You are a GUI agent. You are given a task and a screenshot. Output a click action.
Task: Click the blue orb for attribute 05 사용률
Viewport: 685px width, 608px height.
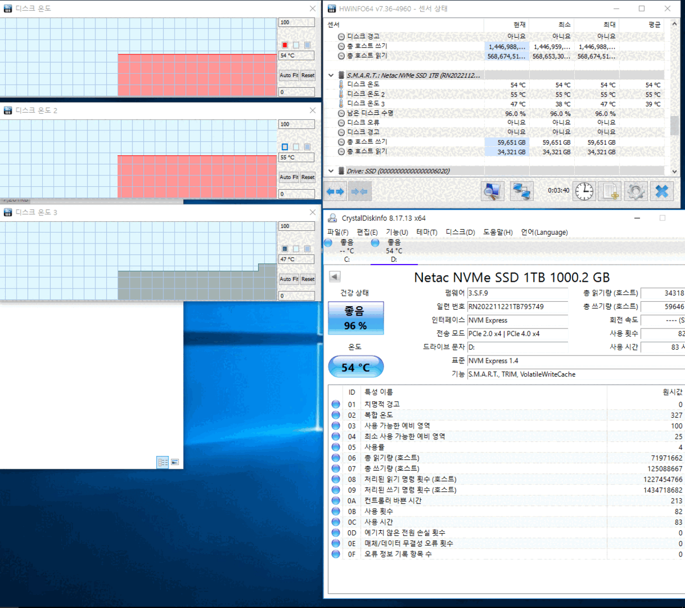pos(336,447)
